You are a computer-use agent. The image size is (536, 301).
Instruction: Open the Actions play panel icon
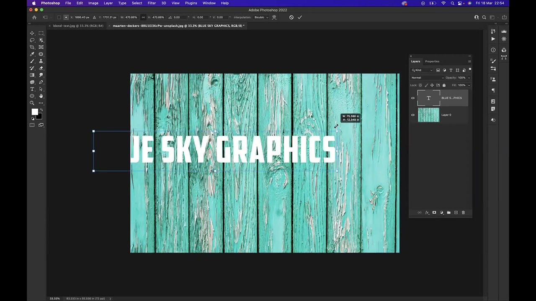493,39
